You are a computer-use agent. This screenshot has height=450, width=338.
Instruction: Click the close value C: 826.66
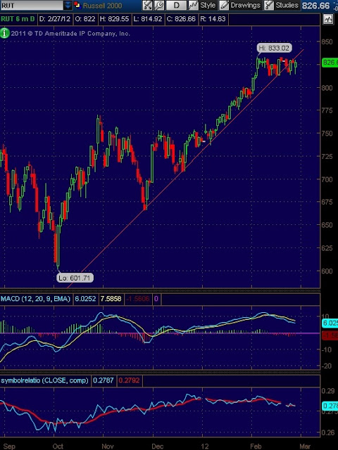182,19
